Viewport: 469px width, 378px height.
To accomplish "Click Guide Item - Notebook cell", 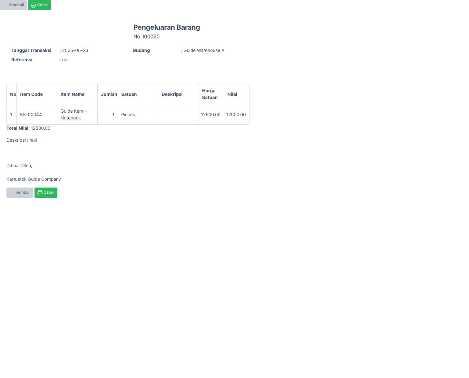I will 77,115.
